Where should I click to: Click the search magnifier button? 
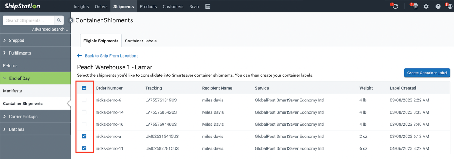click(x=59, y=20)
